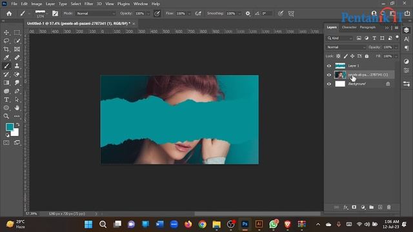Screen dimensions: 413x232
Task: Create a new group folder
Action: tap(372, 208)
